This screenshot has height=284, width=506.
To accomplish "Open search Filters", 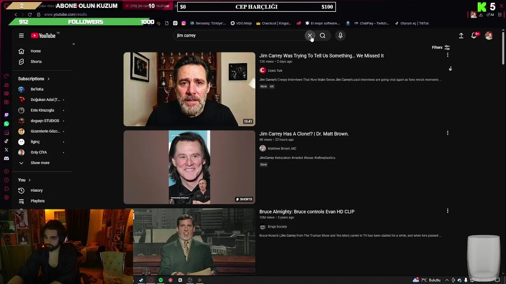I will 441,47.
